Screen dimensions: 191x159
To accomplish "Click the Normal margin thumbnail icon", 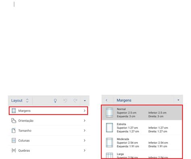I will coord(110,113).
